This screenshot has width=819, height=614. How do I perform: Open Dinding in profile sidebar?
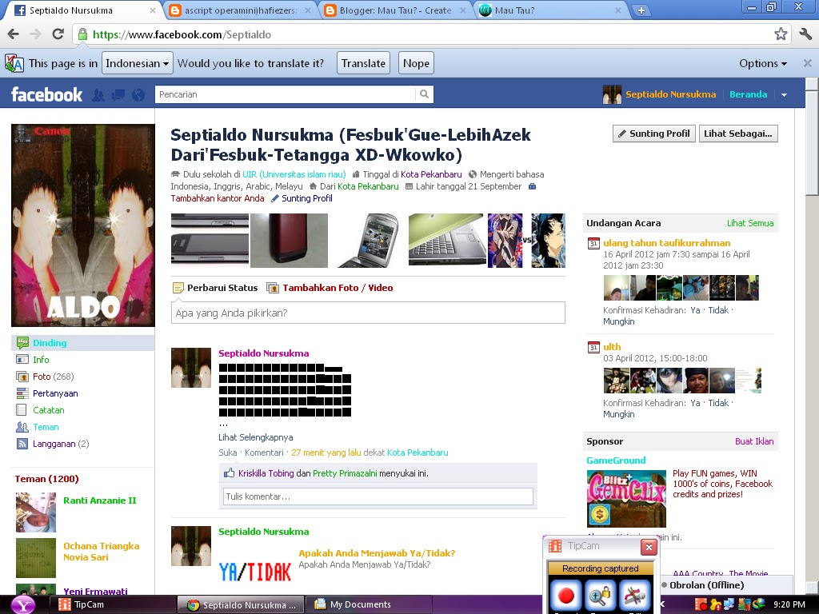coord(83,343)
